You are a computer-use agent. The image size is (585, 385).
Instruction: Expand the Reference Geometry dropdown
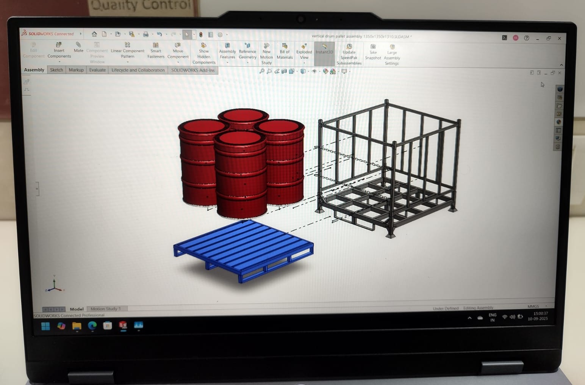coord(247,63)
